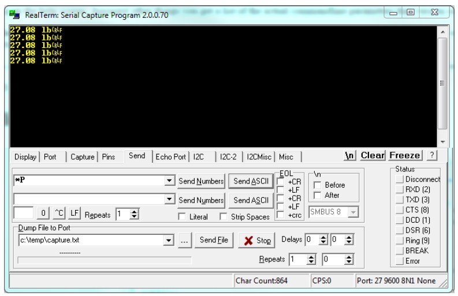Open the I2C-2 tab

coord(228,157)
